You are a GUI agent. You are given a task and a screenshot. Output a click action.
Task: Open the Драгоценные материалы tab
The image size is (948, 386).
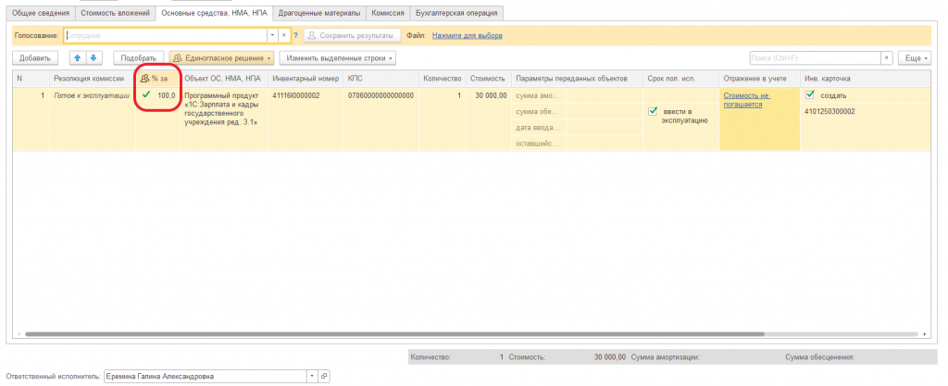click(x=318, y=13)
